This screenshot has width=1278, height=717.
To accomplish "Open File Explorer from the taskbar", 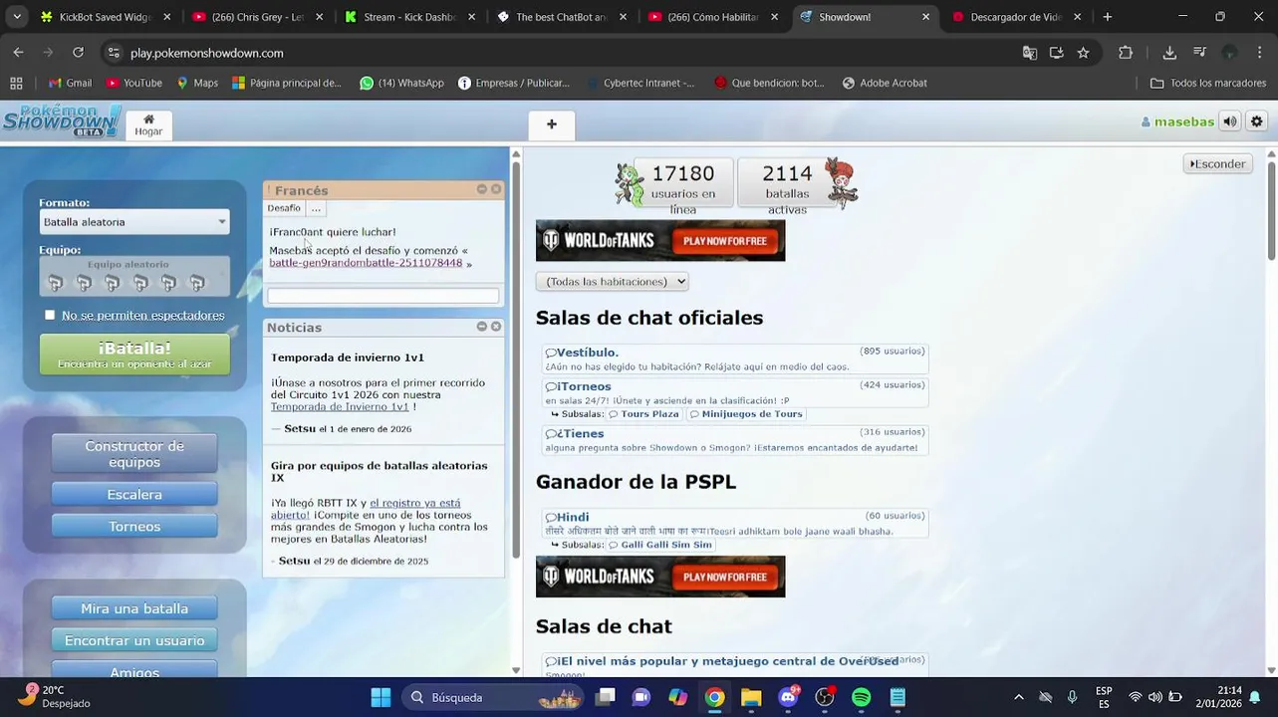I will pyautogui.click(x=751, y=697).
